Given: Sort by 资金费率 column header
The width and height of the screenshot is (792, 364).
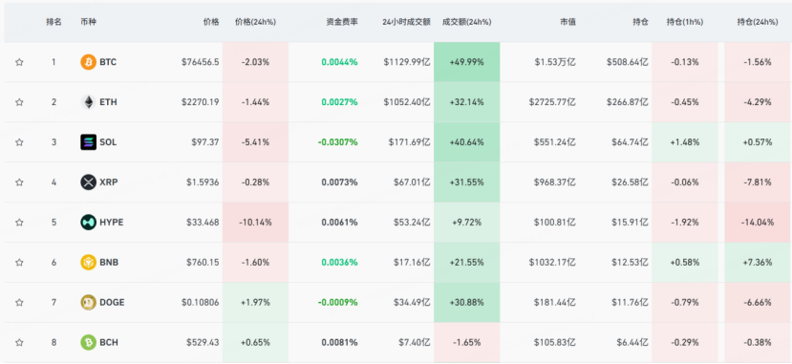Looking at the screenshot, I should pos(342,22).
